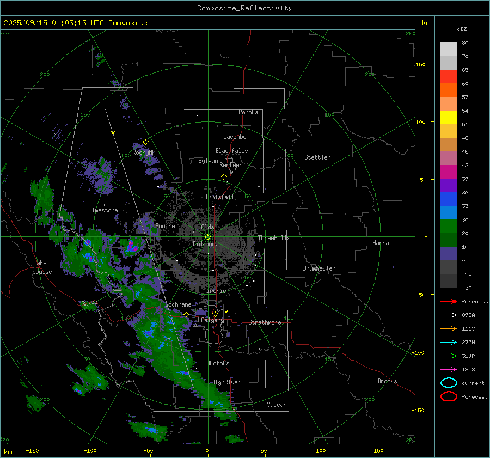Click the Blackfalds city label
490x458 pixels.
point(231,151)
